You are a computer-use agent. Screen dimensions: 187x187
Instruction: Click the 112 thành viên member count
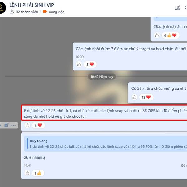(24, 12)
